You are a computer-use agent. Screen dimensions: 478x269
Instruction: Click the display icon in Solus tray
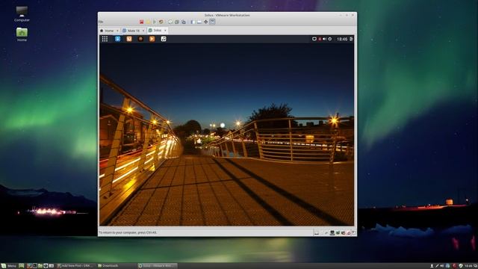(x=314, y=39)
